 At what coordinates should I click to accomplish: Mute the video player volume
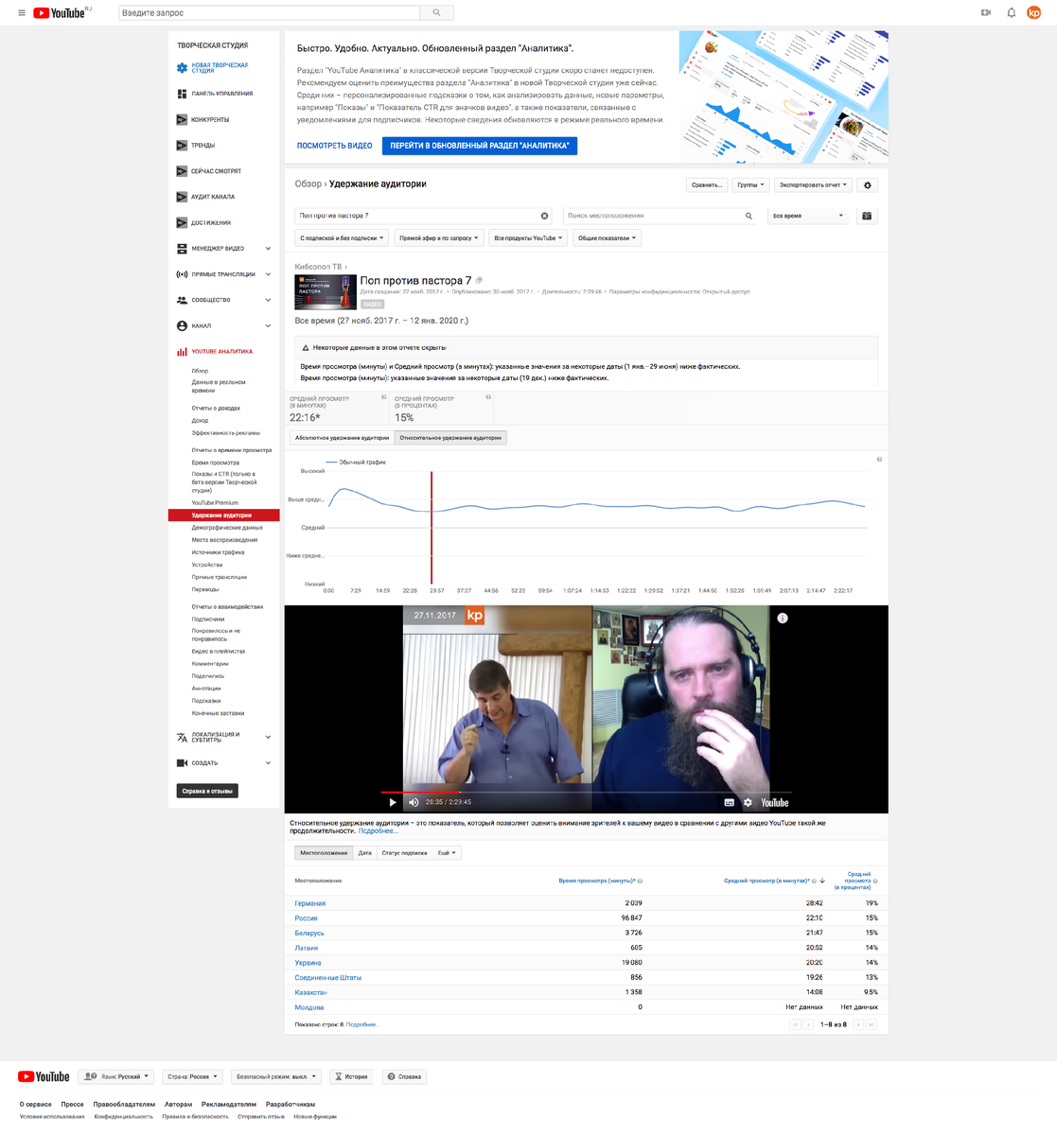coord(414,802)
